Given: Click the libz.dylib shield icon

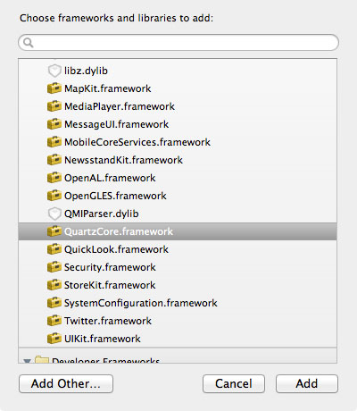Looking at the screenshot, I should (x=54, y=71).
